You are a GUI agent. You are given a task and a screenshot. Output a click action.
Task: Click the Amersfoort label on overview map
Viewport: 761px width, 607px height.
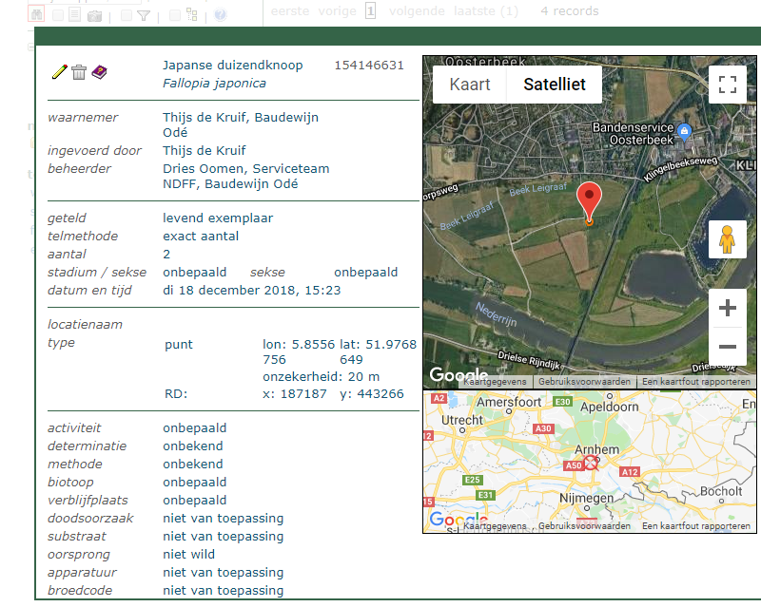point(509,403)
